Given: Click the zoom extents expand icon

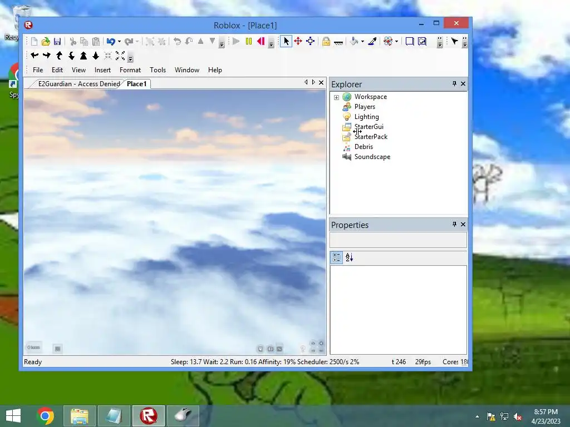Looking at the screenshot, I should [x=120, y=56].
